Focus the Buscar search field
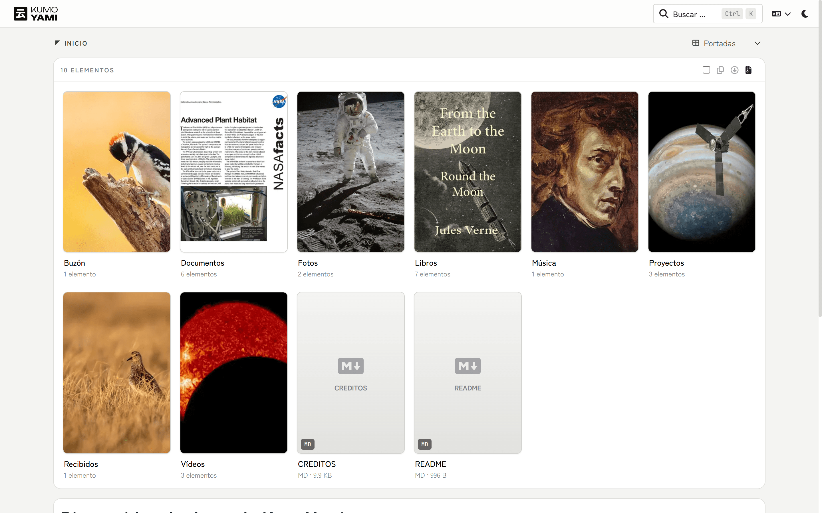The image size is (822, 513). click(x=708, y=14)
